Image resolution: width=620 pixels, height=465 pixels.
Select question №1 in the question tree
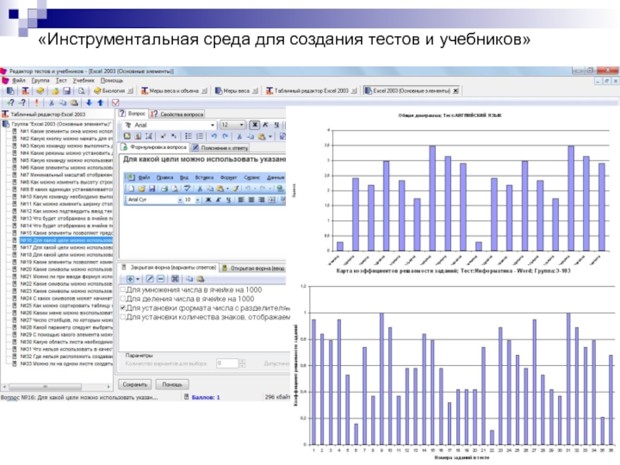point(67,131)
